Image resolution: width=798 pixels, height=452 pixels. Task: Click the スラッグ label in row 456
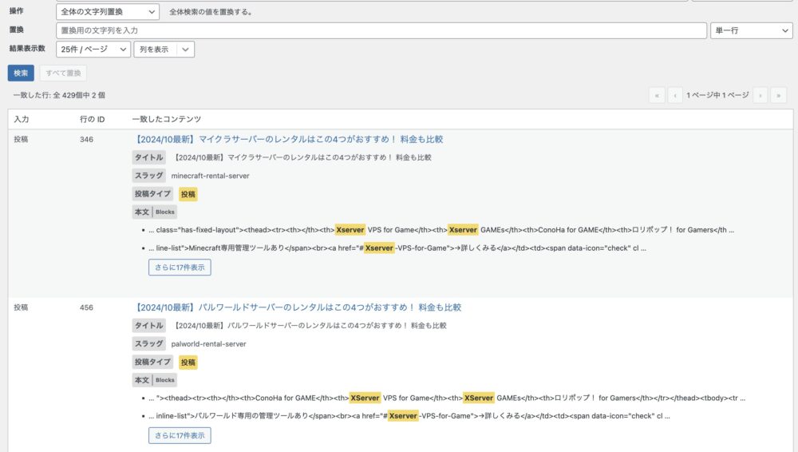pyautogui.click(x=148, y=344)
